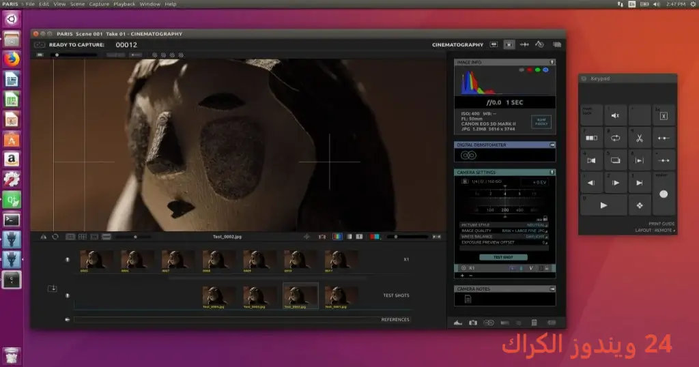This screenshot has width=699, height=367.
Task: Add an exposure with the plus button
Action: (462, 276)
